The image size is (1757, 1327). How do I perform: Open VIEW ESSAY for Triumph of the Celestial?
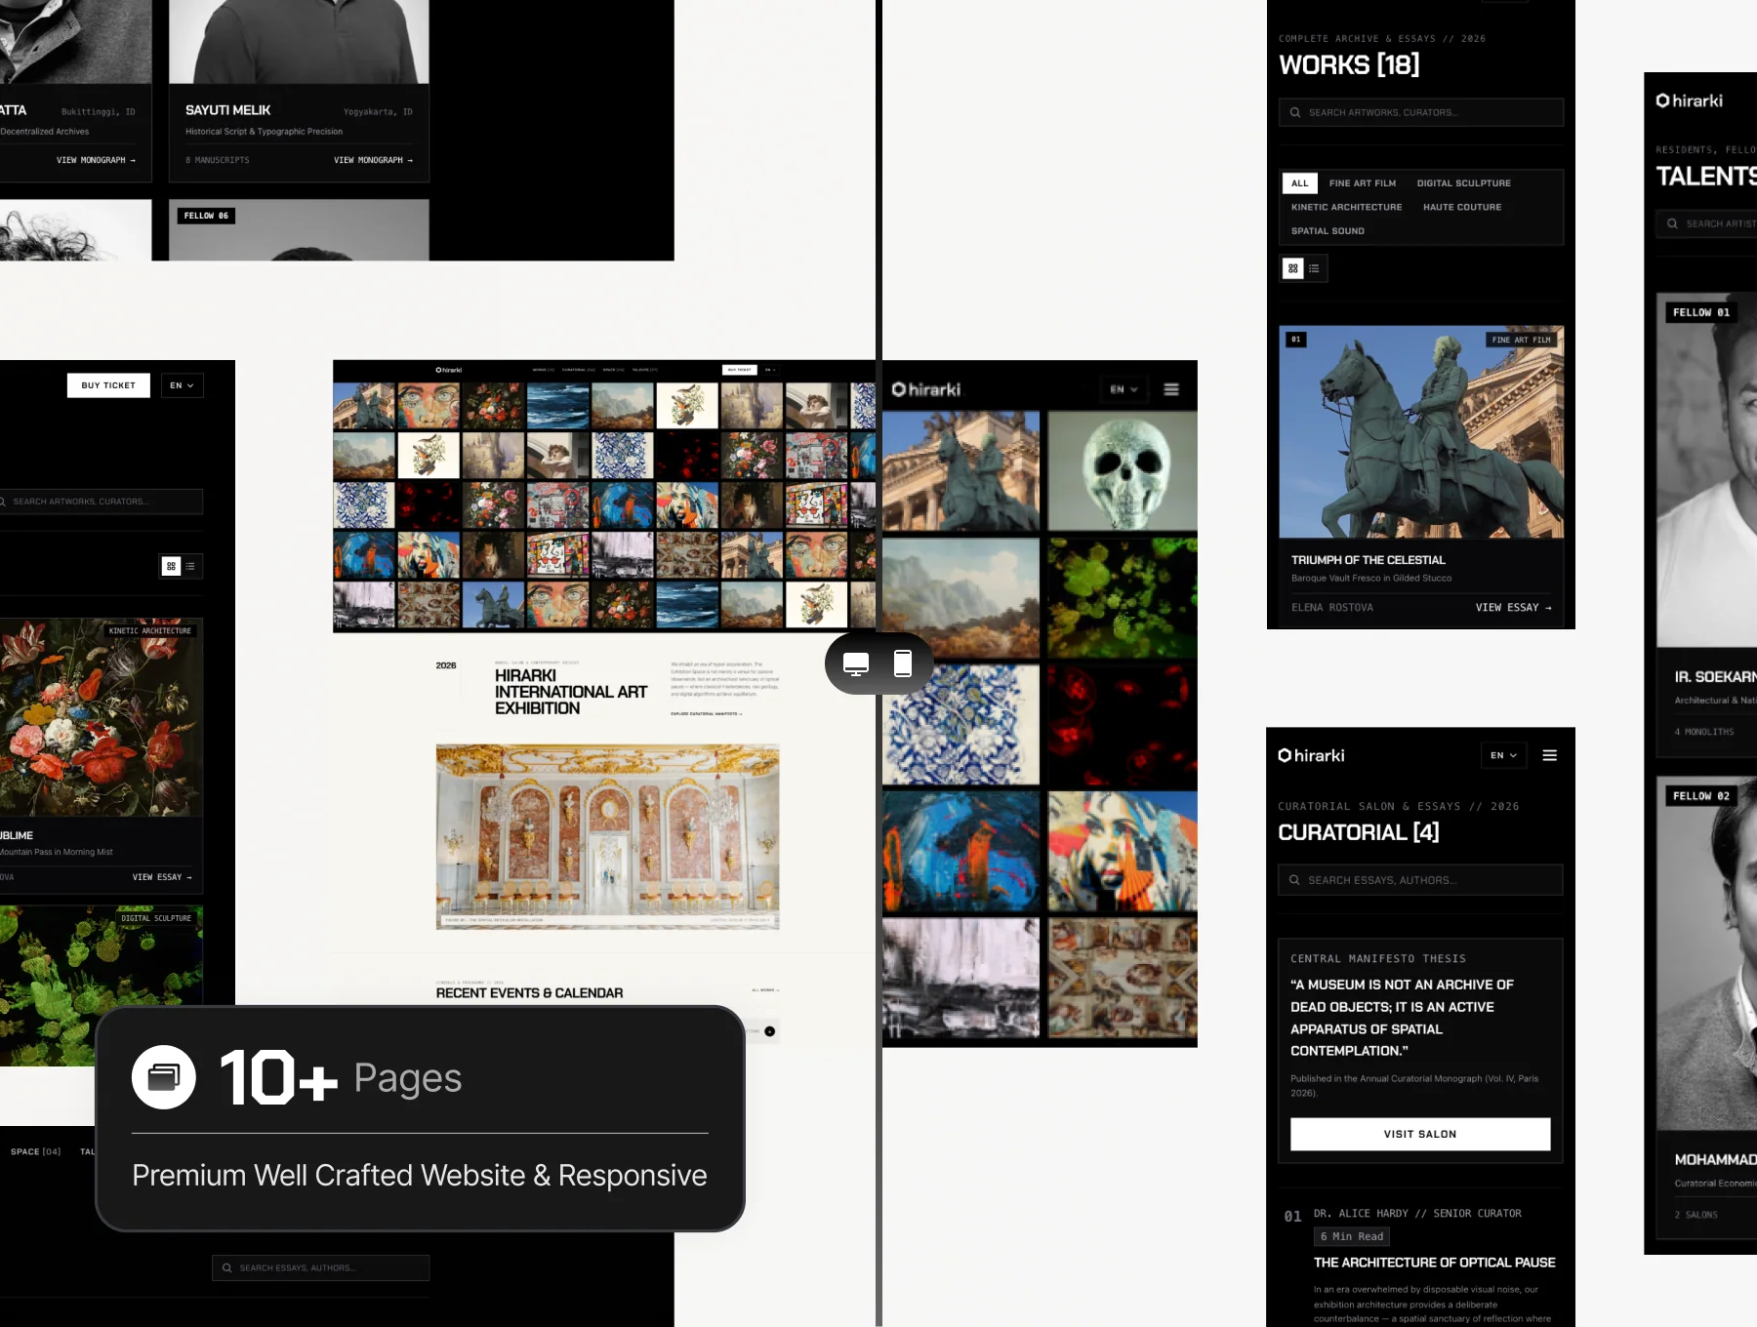[1513, 607]
